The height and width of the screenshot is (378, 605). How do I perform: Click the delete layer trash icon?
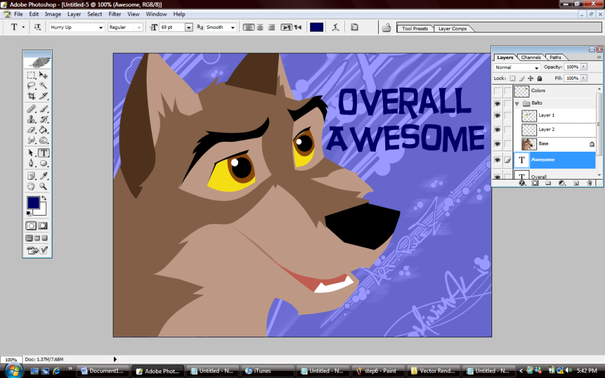click(x=589, y=183)
